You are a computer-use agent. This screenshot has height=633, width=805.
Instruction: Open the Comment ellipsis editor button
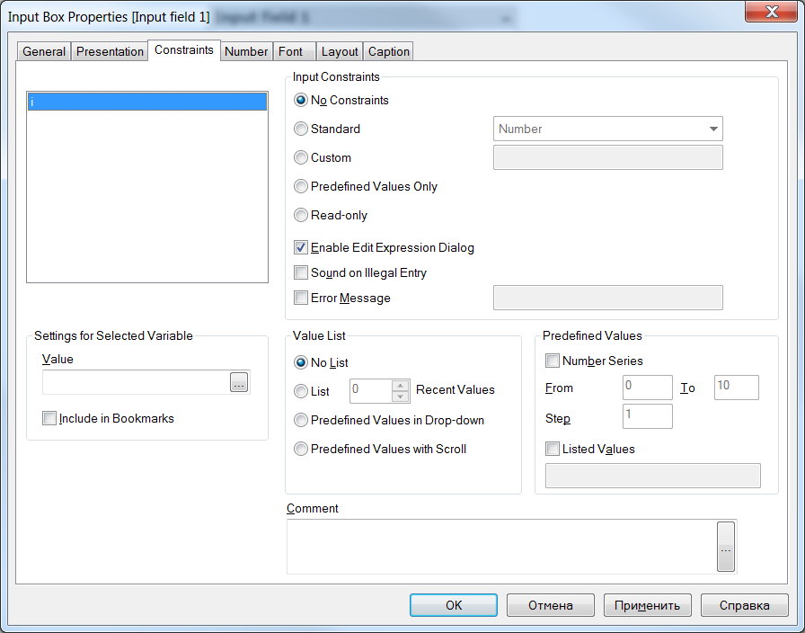click(726, 547)
